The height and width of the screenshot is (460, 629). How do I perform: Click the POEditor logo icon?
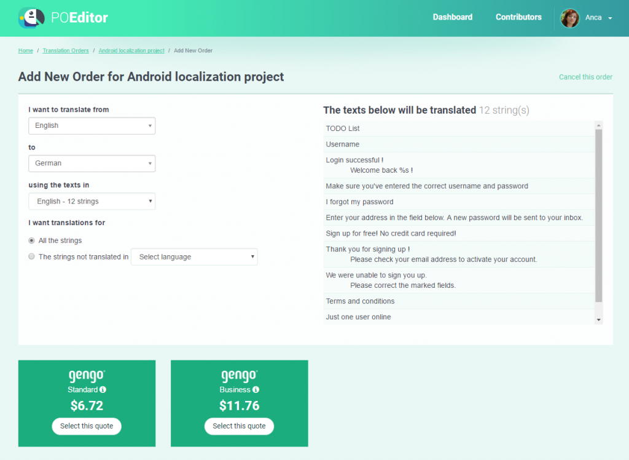pyautogui.click(x=30, y=18)
